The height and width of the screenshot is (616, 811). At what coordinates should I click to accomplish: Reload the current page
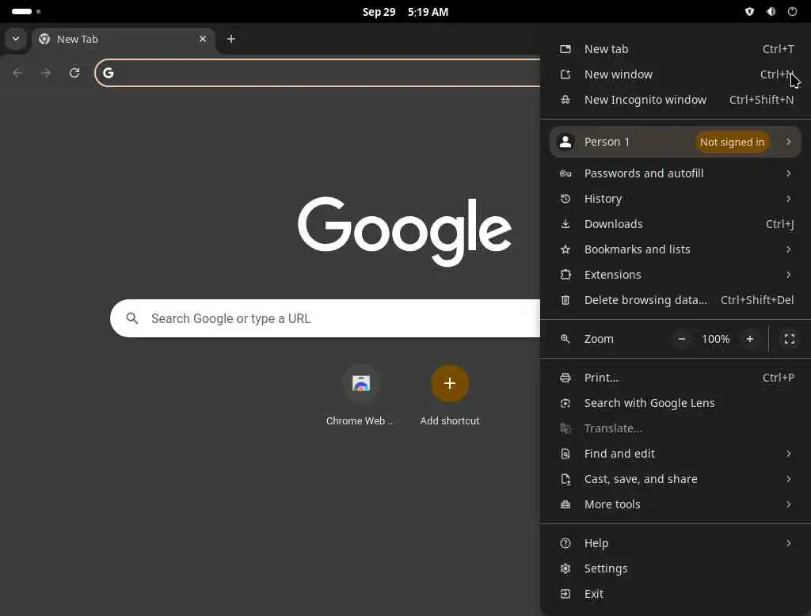click(74, 73)
